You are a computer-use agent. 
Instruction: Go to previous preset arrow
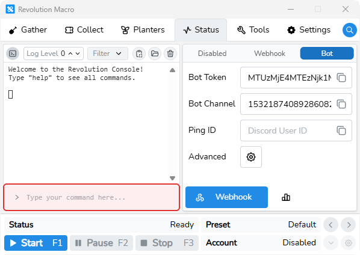pyautogui.click(x=331, y=225)
